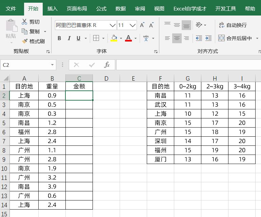The width and height of the screenshot is (261, 217).
Task: Open the font name dropdown
Action: click(x=113, y=25)
